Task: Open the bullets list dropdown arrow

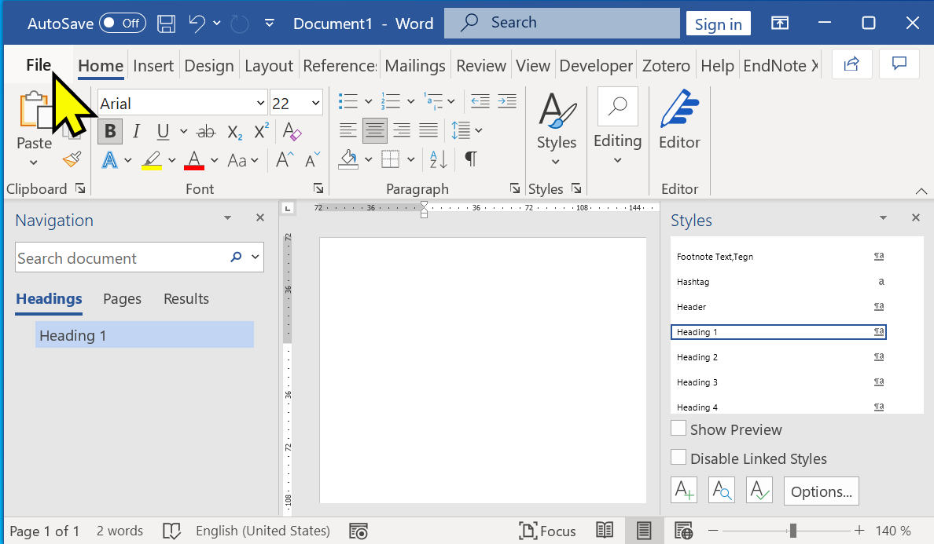Action: (x=368, y=102)
